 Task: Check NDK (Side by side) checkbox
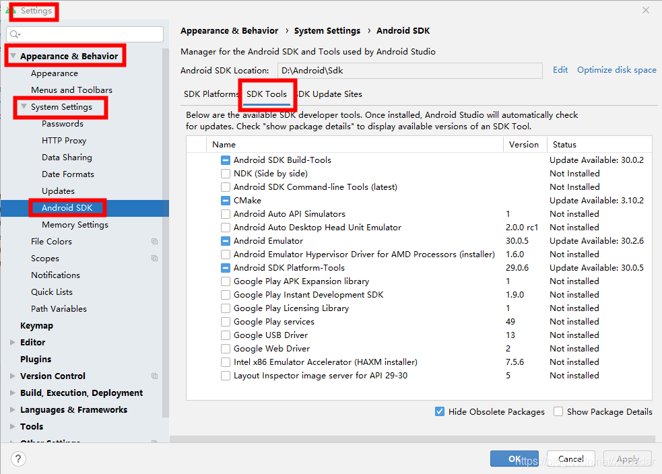coord(226,174)
